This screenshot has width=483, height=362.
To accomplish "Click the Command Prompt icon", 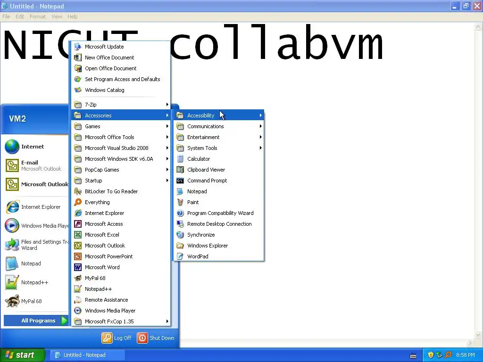I will tap(180, 181).
